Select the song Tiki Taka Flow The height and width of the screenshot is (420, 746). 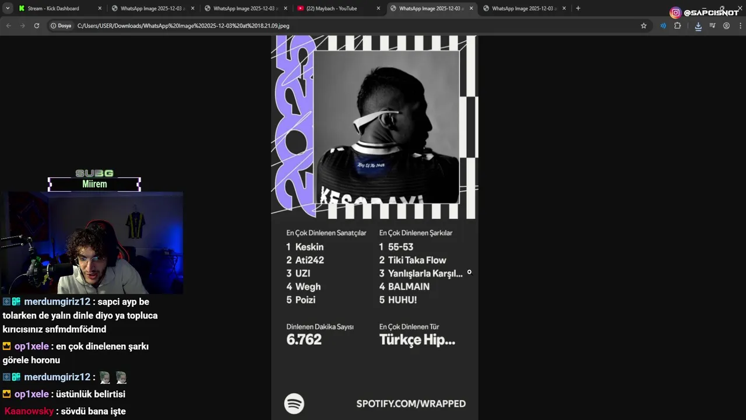(x=417, y=260)
